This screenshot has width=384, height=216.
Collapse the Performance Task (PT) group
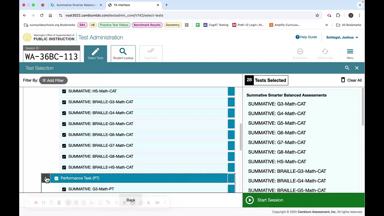pos(46,178)
